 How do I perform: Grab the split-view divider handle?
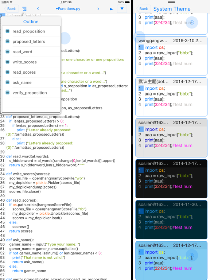[x=132, y=140]
